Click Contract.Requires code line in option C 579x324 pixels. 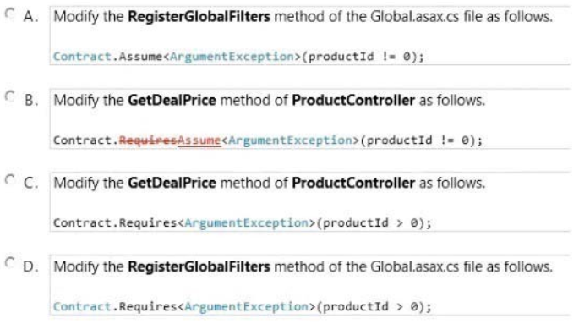point(243,223)
